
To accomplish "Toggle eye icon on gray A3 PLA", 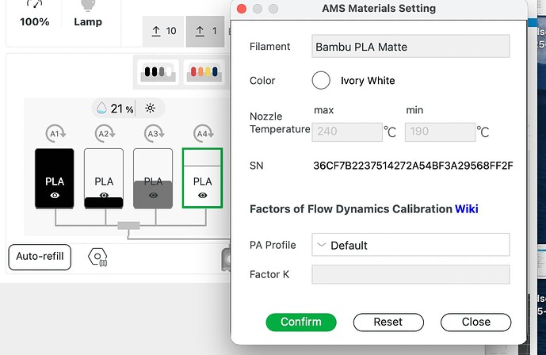I will coord(153,196).
